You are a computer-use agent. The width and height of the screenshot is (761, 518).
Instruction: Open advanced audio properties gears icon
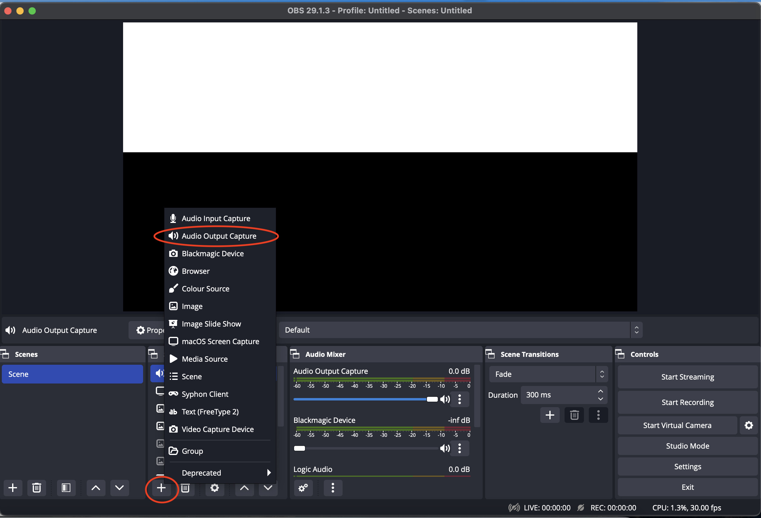303,488
